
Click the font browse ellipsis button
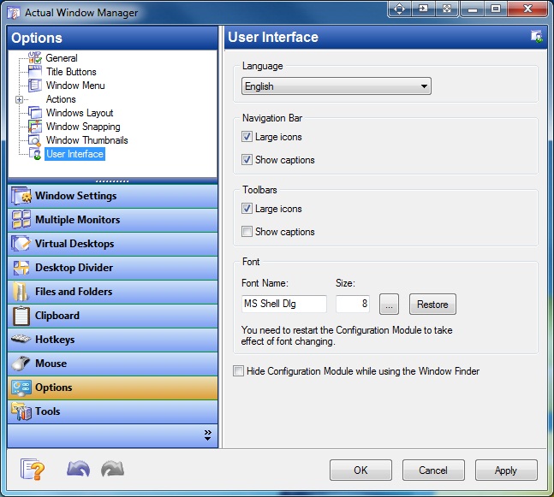coord(389,304)
